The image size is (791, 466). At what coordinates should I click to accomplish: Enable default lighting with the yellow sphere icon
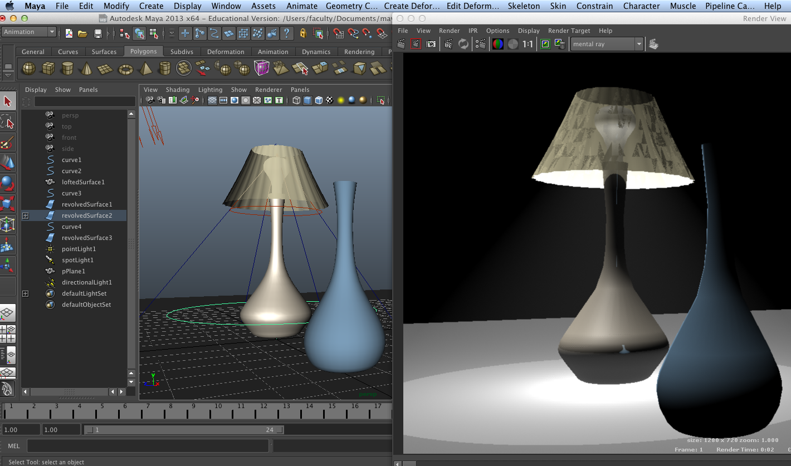pos(341,100)
